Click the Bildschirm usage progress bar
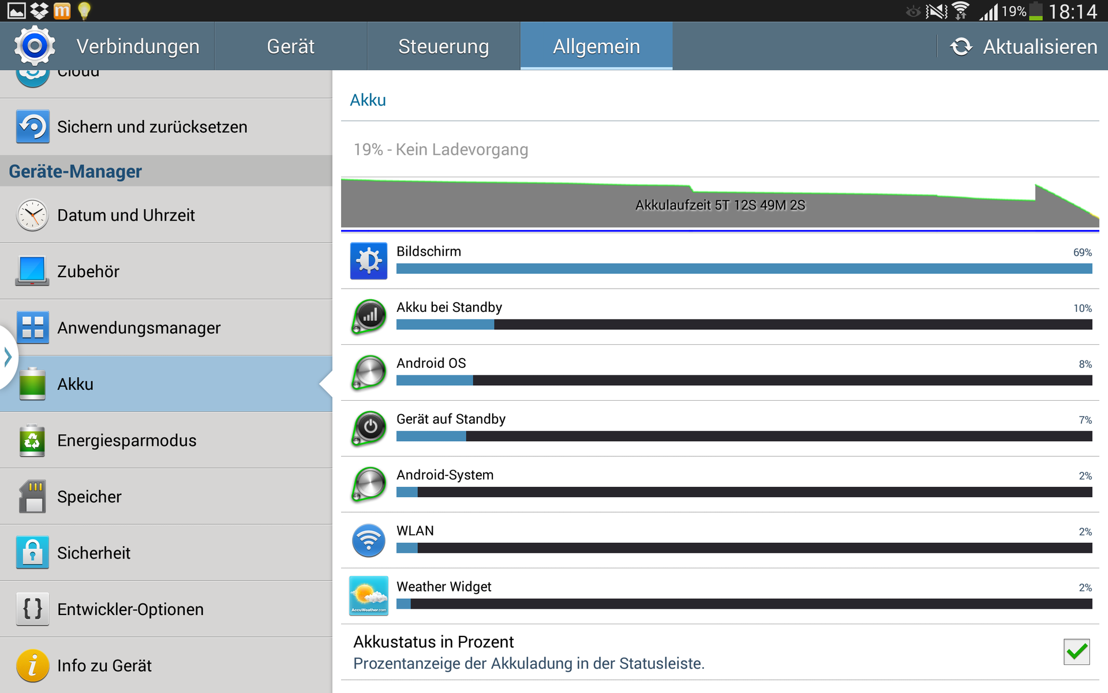The height and width of the screenshot is (693, 1108). pos(743,269)
